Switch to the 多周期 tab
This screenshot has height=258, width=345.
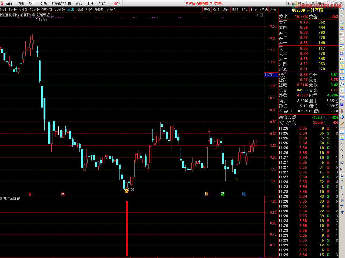click(x=99, y=9)
